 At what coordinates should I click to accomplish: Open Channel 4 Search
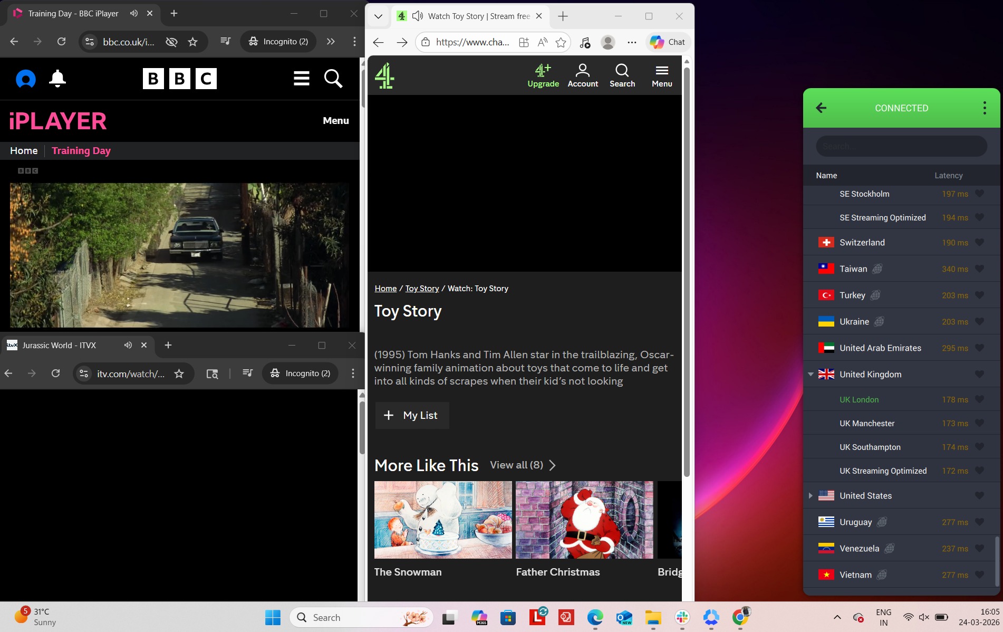[622, 74]
